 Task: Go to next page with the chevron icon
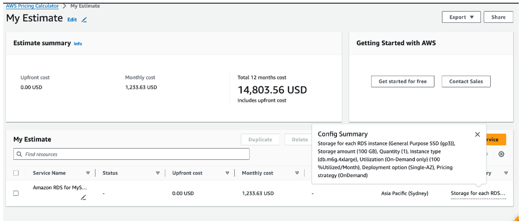tap(487, 154)
